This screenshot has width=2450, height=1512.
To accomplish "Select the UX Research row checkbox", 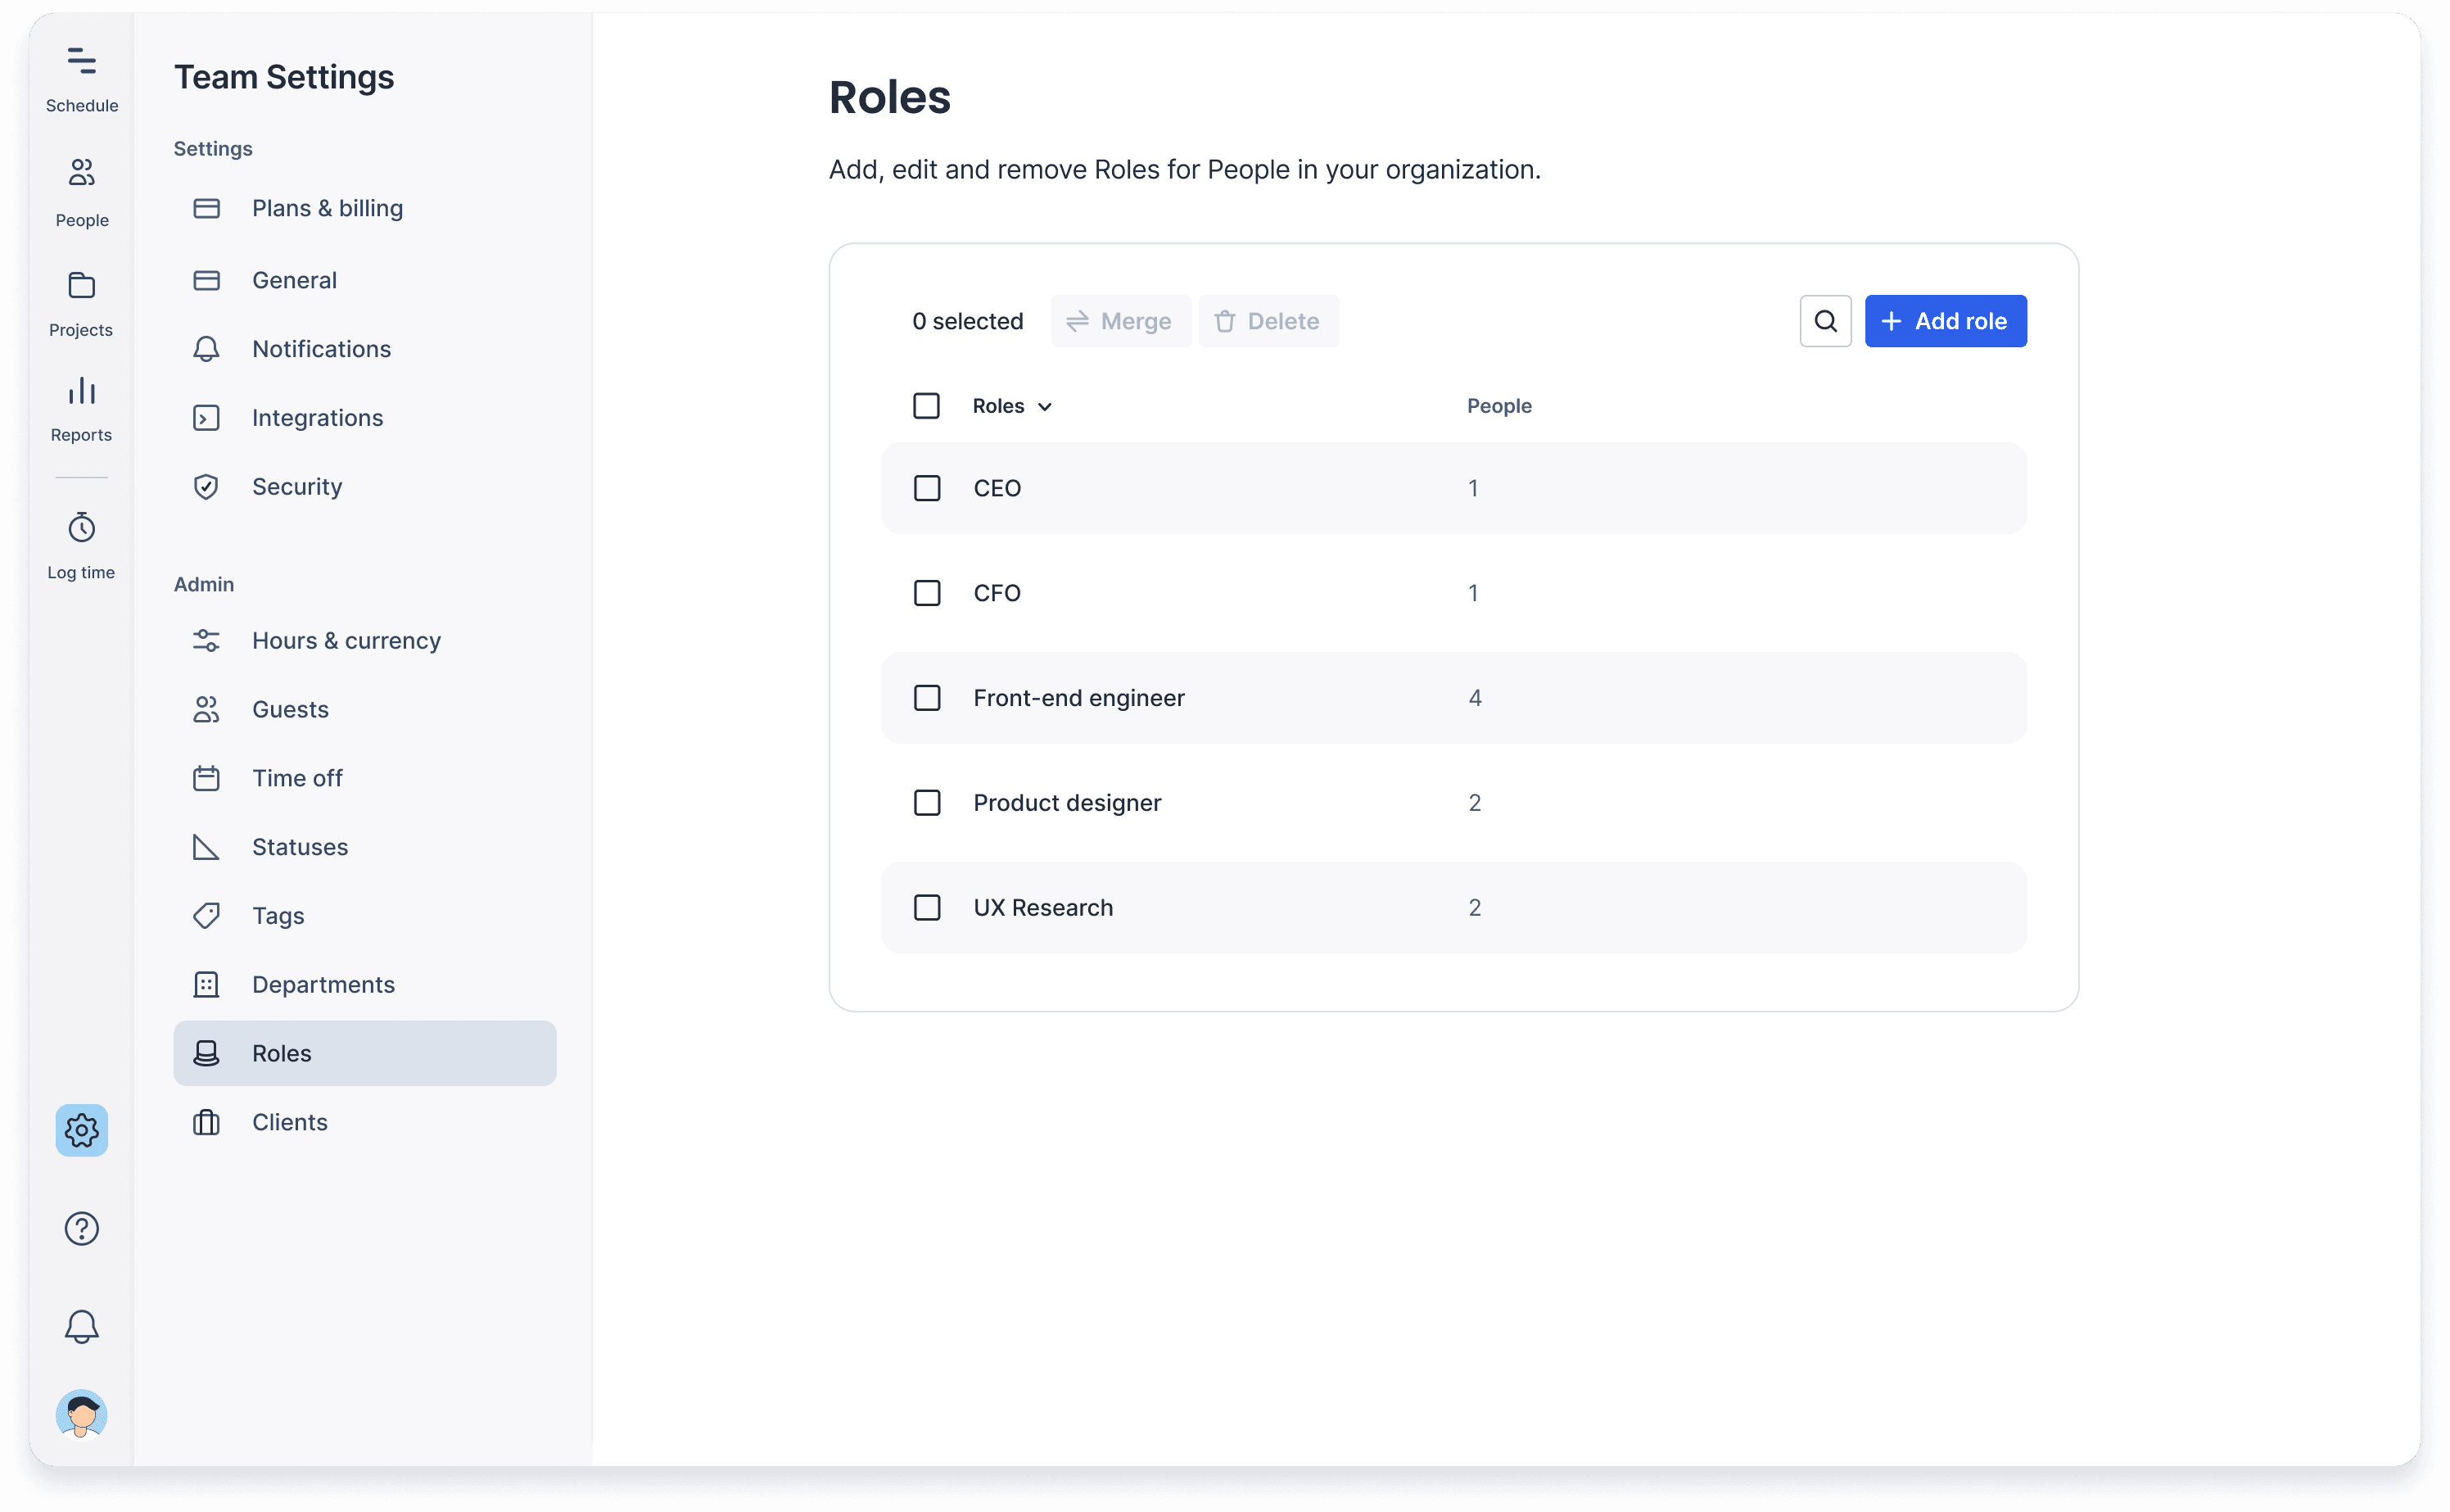I will (928, 907).
